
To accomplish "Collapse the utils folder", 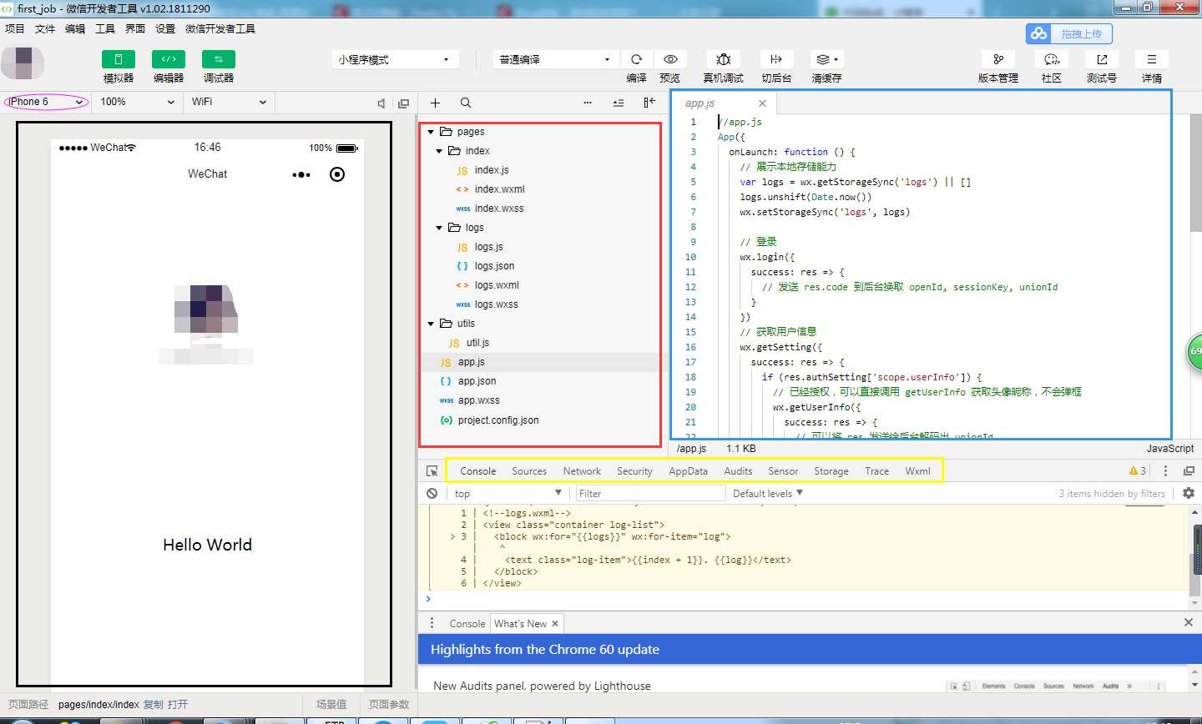I will (x=431, y=324).
